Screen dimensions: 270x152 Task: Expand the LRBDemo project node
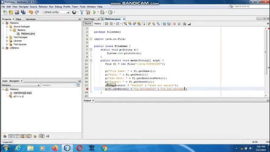[x=3, y=48]
